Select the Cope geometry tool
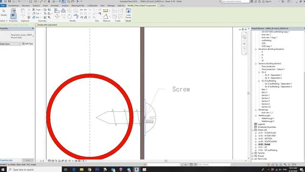The image size is (305, 172). (37, 10)
